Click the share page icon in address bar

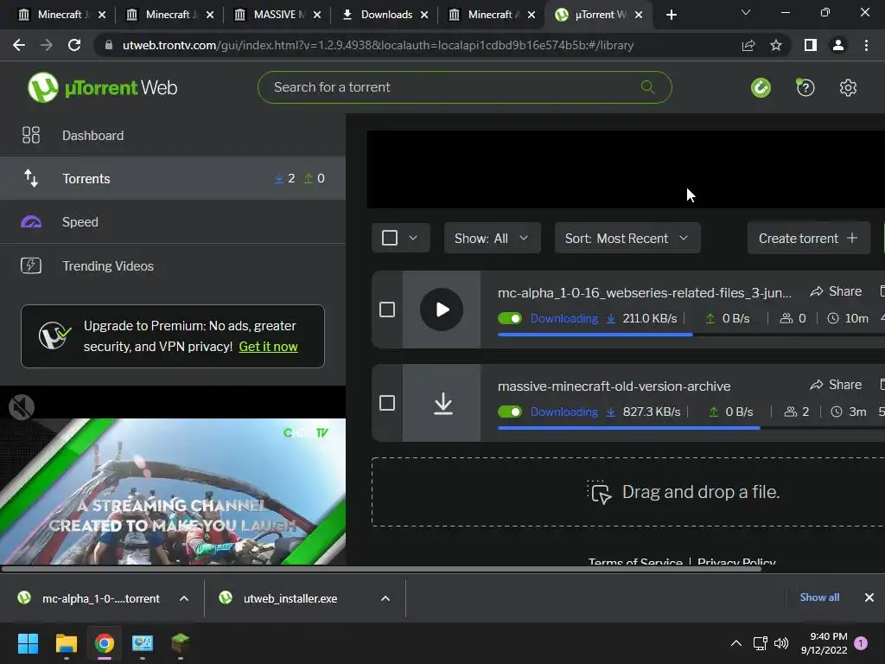(x=748, y=45)
